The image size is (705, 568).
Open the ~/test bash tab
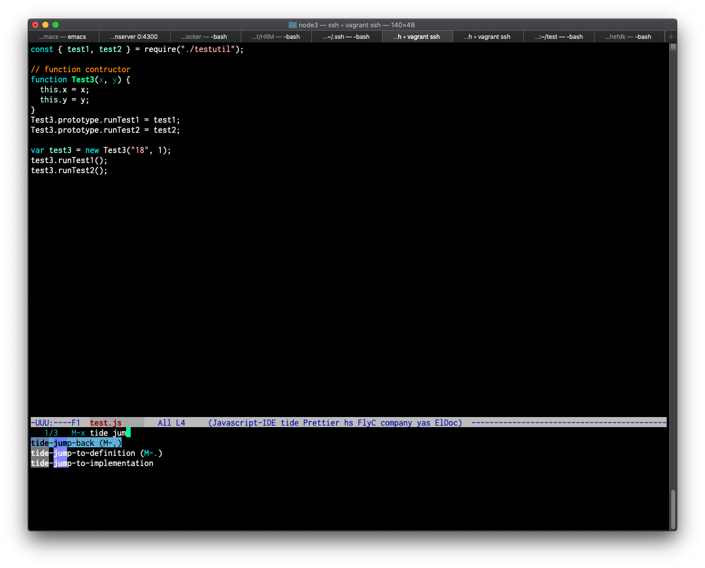559,36
